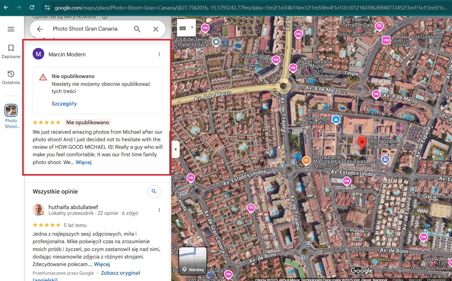Open huthaifa abdullateef reviewer name

point(73,207)
